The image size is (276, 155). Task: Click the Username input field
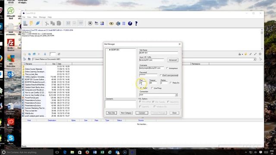pos(151,68)
